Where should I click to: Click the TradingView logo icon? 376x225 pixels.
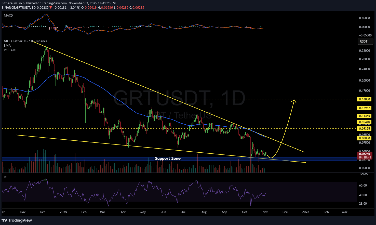coord(4,220)
